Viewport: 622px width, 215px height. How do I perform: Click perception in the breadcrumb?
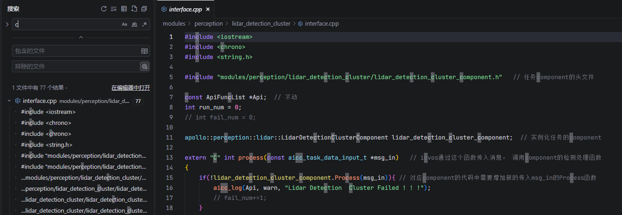coord(209,23)
